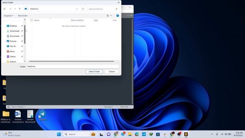The height and width of the screenshot is (138, 245).
Task: Open the Windows Start menu
Action: [x=59, y=134]
